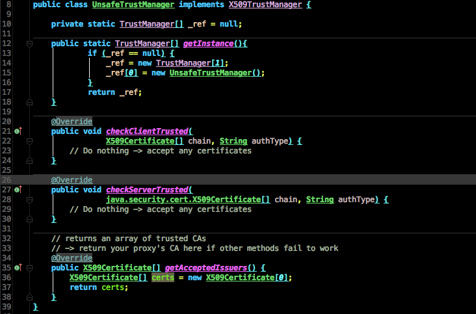
Task: Click the comment mentioning proxy's CA on line 33
Action: tap(194, 248)
